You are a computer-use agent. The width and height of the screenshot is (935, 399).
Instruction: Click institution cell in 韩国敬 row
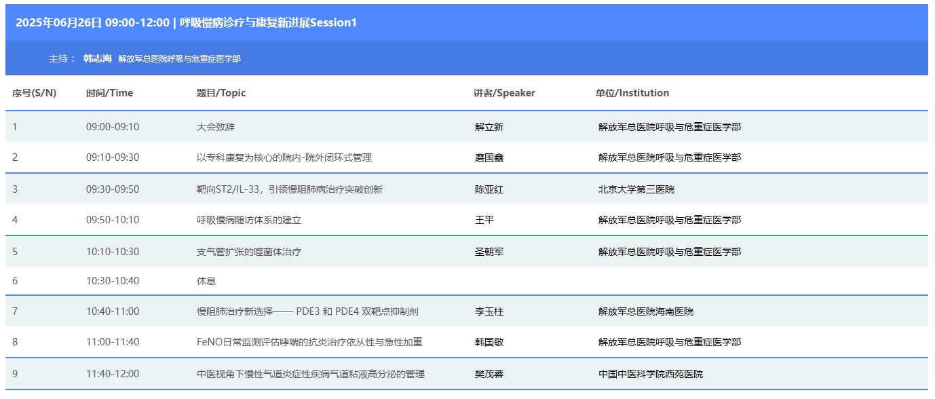[x=670, y=342]
